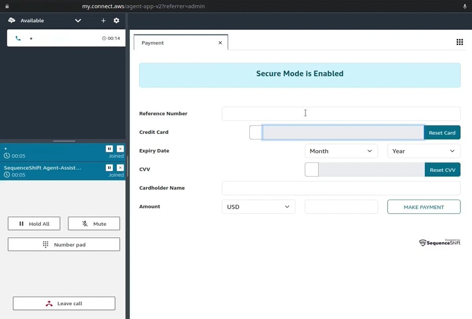
Task: Click the plus icon beside the status
Action: 103,21
